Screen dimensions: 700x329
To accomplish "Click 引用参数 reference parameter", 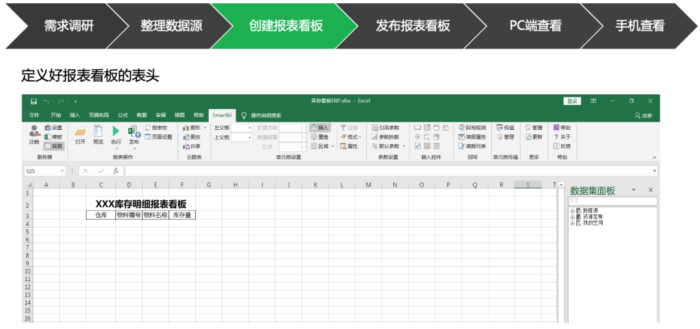I will tap(385, 128).
